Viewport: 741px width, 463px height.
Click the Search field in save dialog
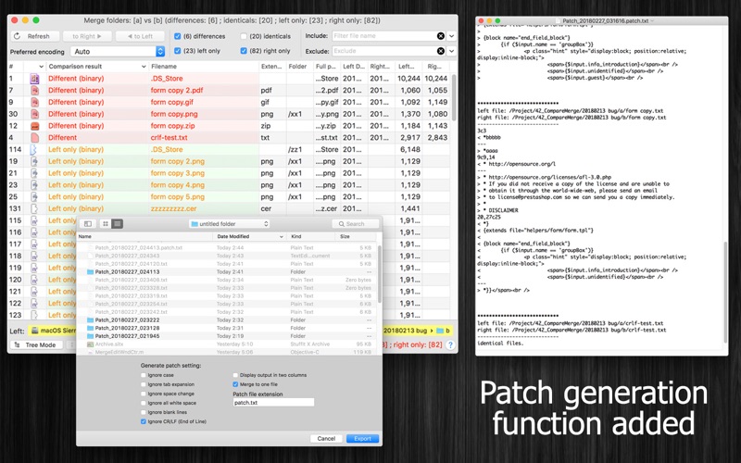[356, 223]
